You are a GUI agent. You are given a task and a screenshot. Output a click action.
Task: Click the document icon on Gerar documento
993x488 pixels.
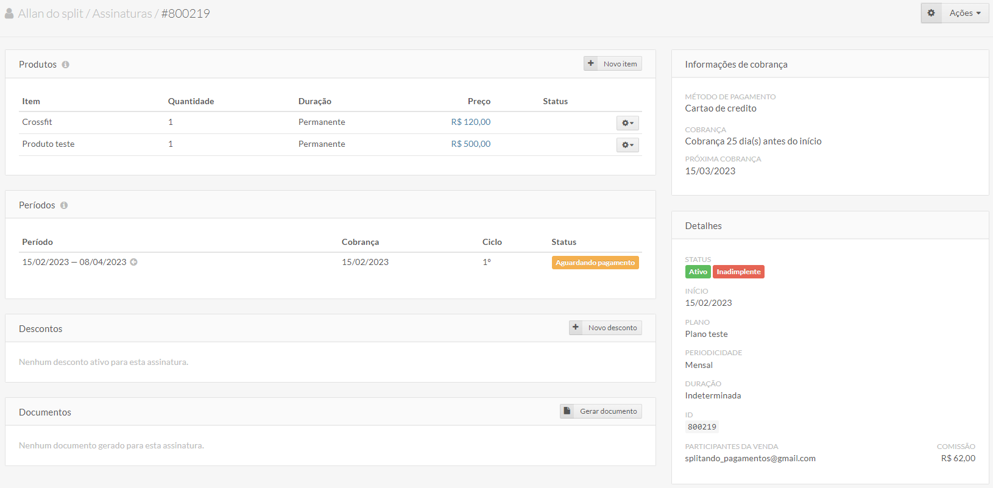[567, 411]
